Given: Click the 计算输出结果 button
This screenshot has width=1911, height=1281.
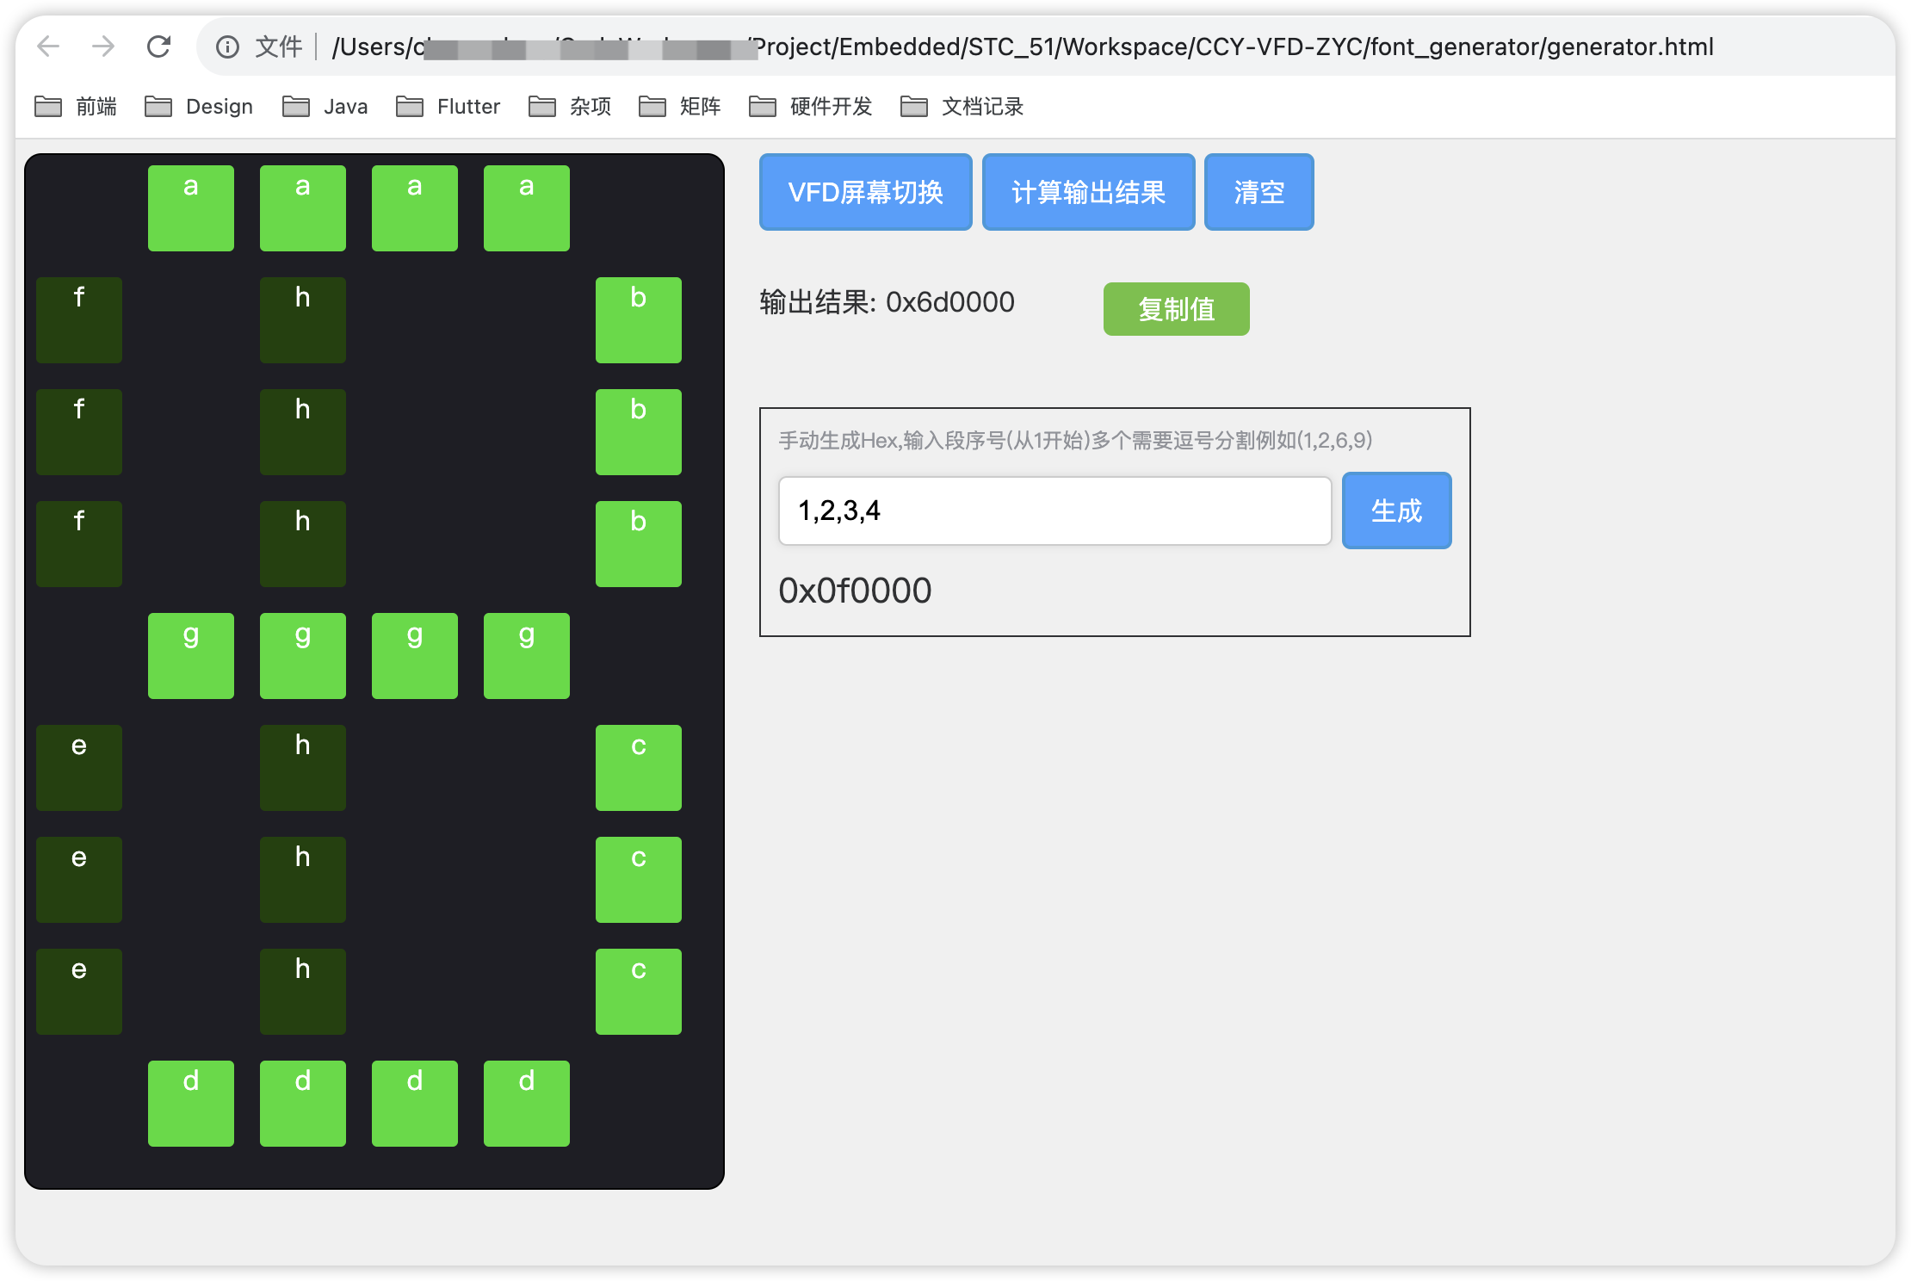Looking at the screenshot, I should pos(1088,191).
